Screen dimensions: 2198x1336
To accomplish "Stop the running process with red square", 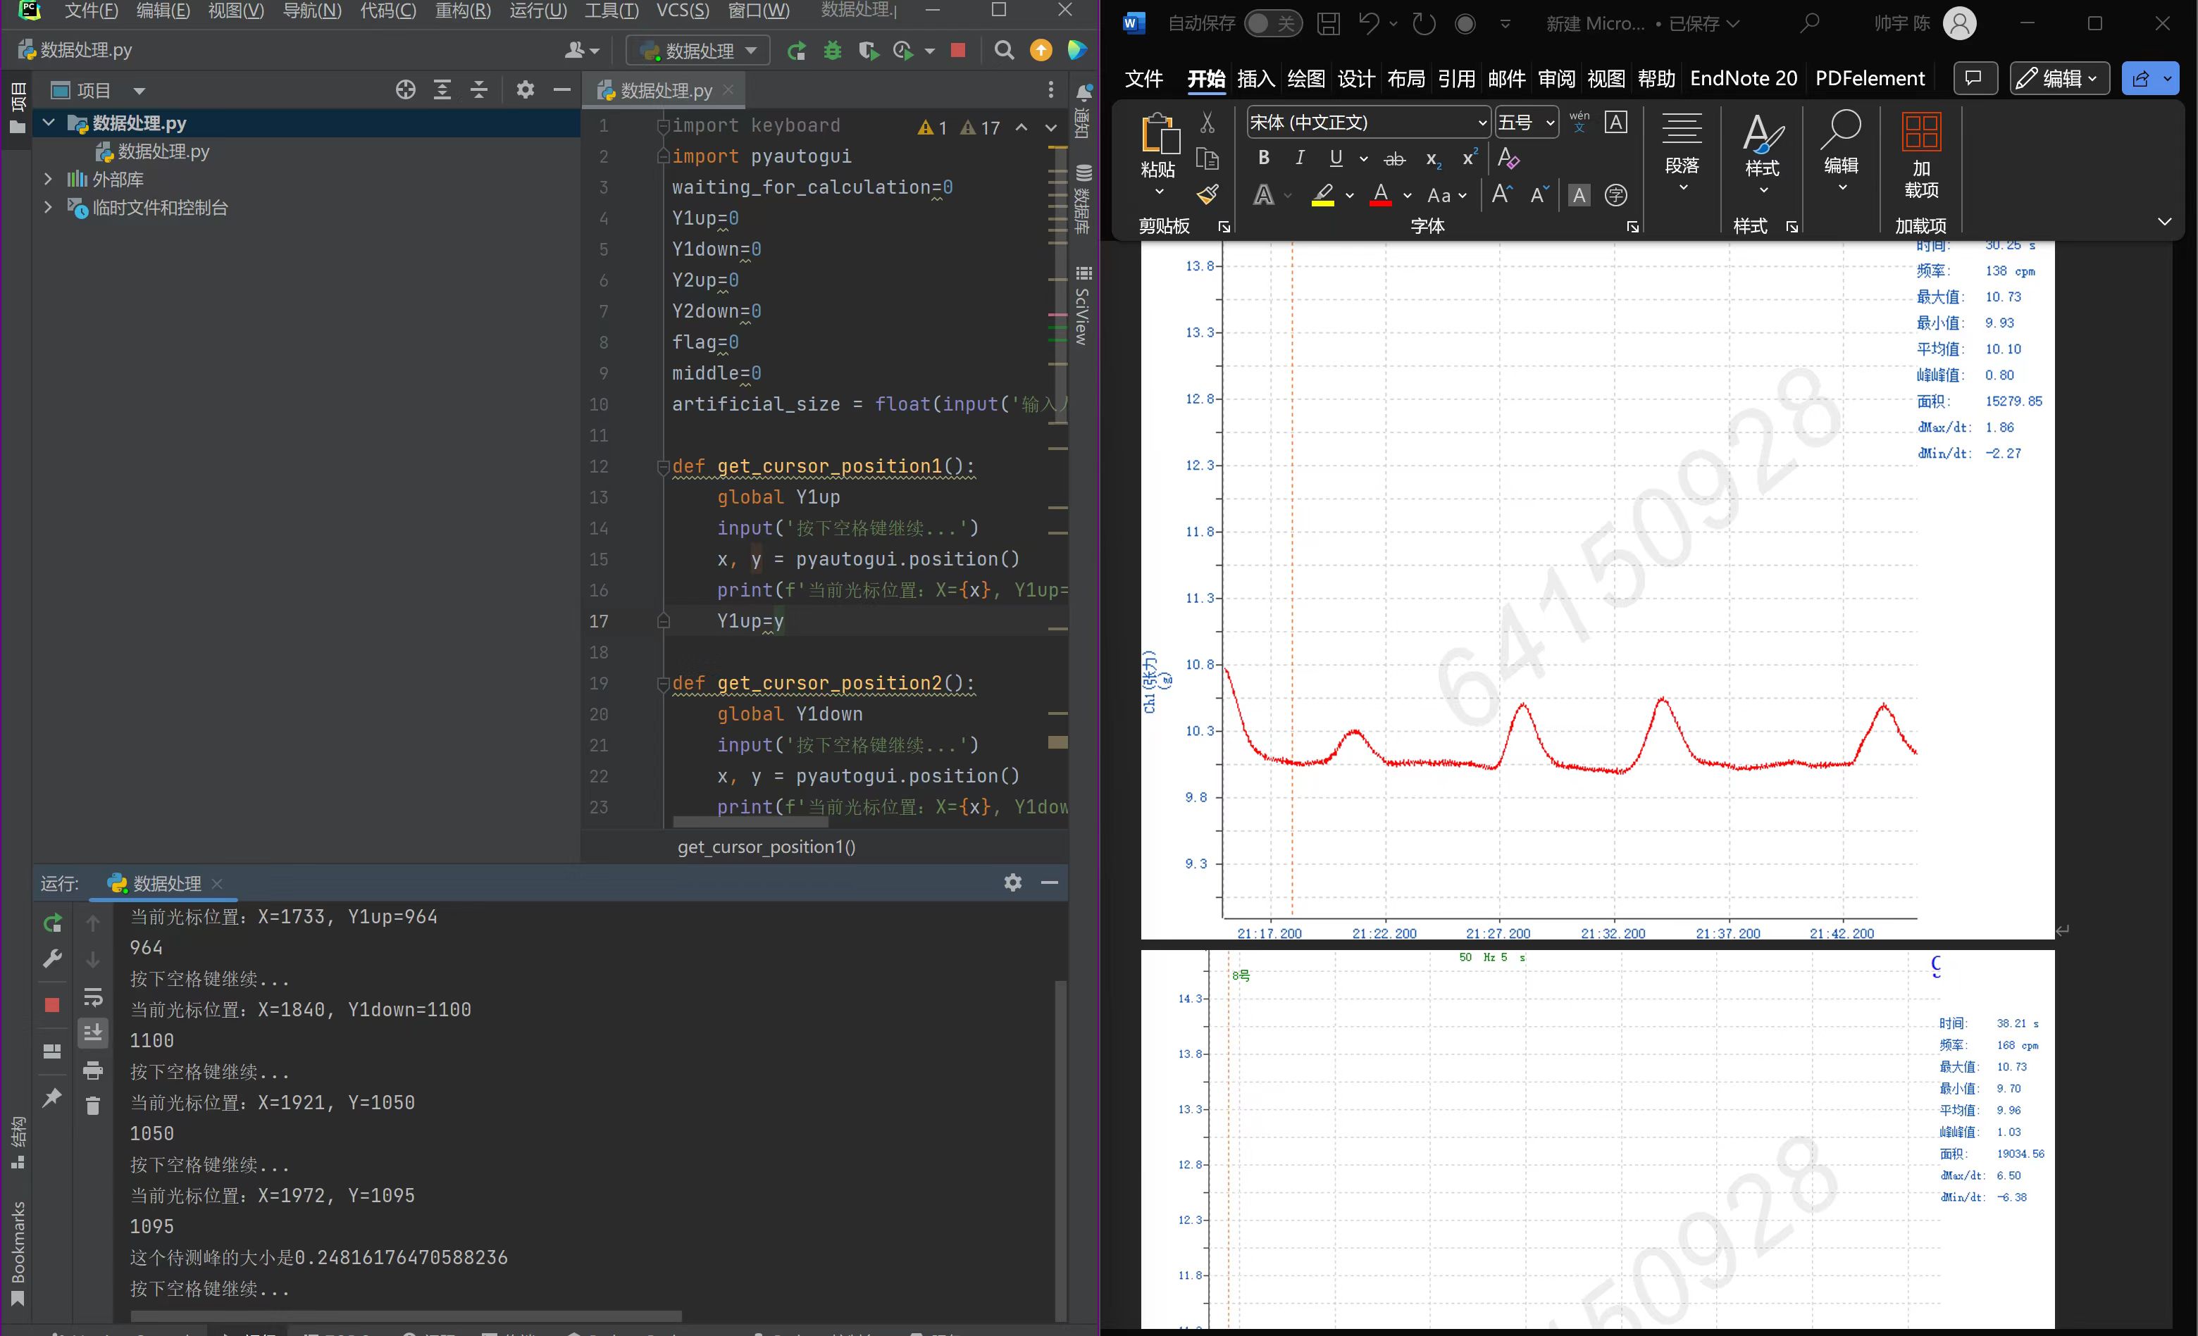I will point(958,51).
